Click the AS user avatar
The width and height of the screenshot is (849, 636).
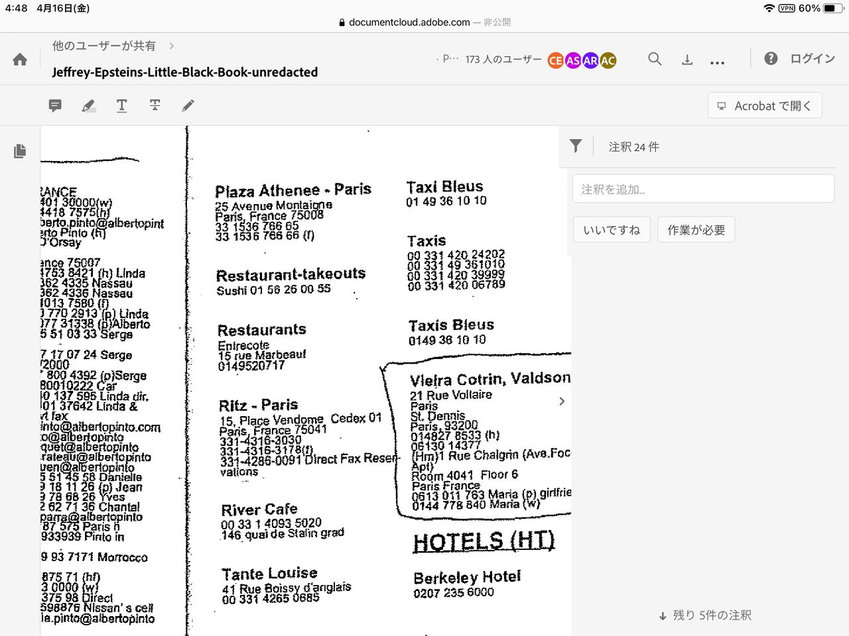point(573,60)
